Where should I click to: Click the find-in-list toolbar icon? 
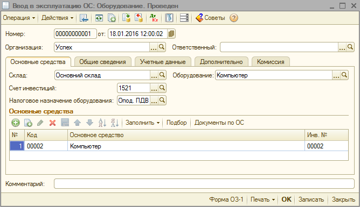84,18
